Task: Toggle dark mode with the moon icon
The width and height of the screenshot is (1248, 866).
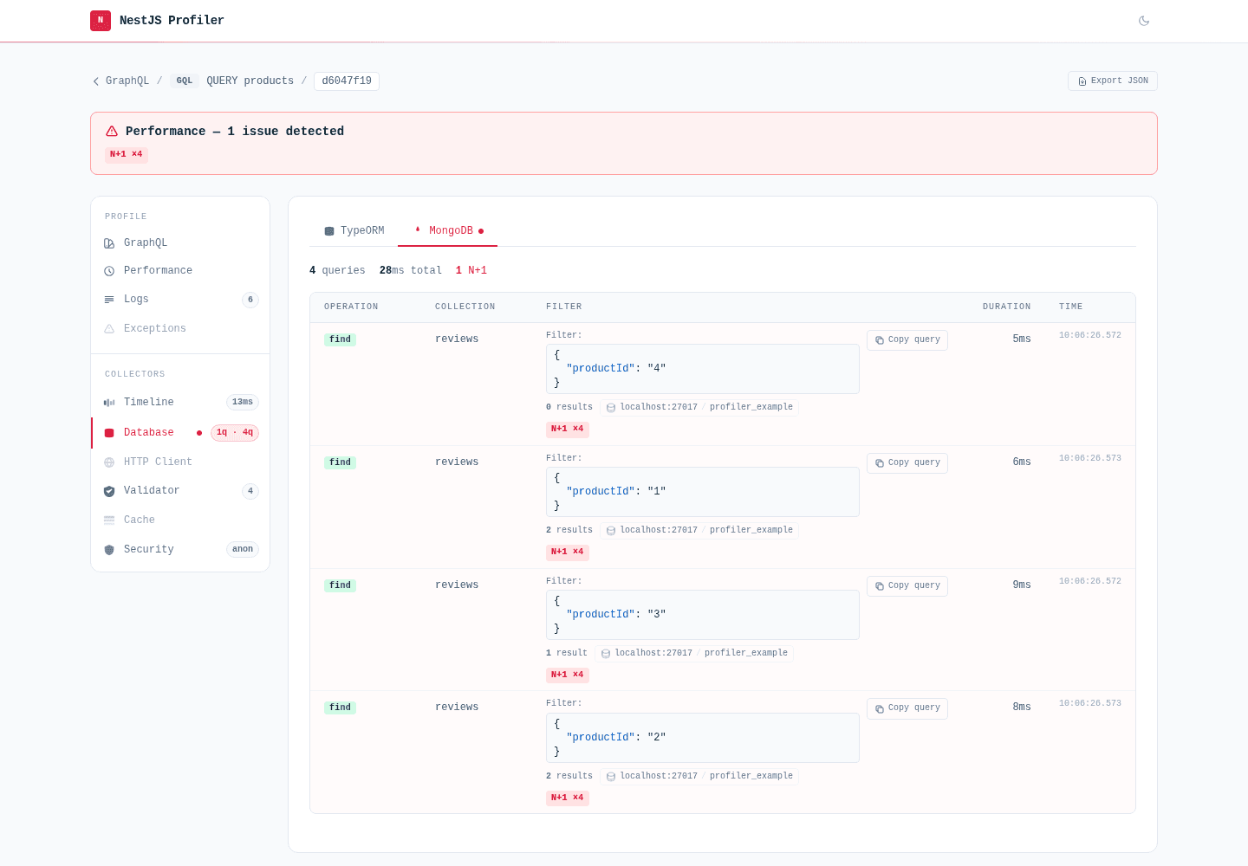Action: pos(1144,21)
